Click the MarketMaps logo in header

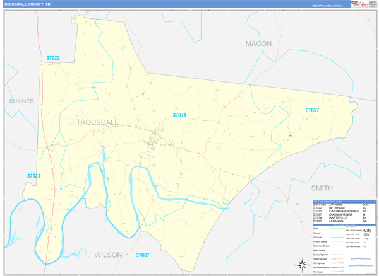[362, 4]
